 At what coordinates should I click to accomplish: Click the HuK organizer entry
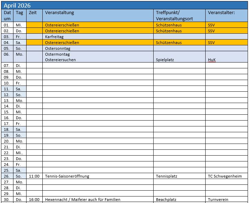(x=212, y=60)
